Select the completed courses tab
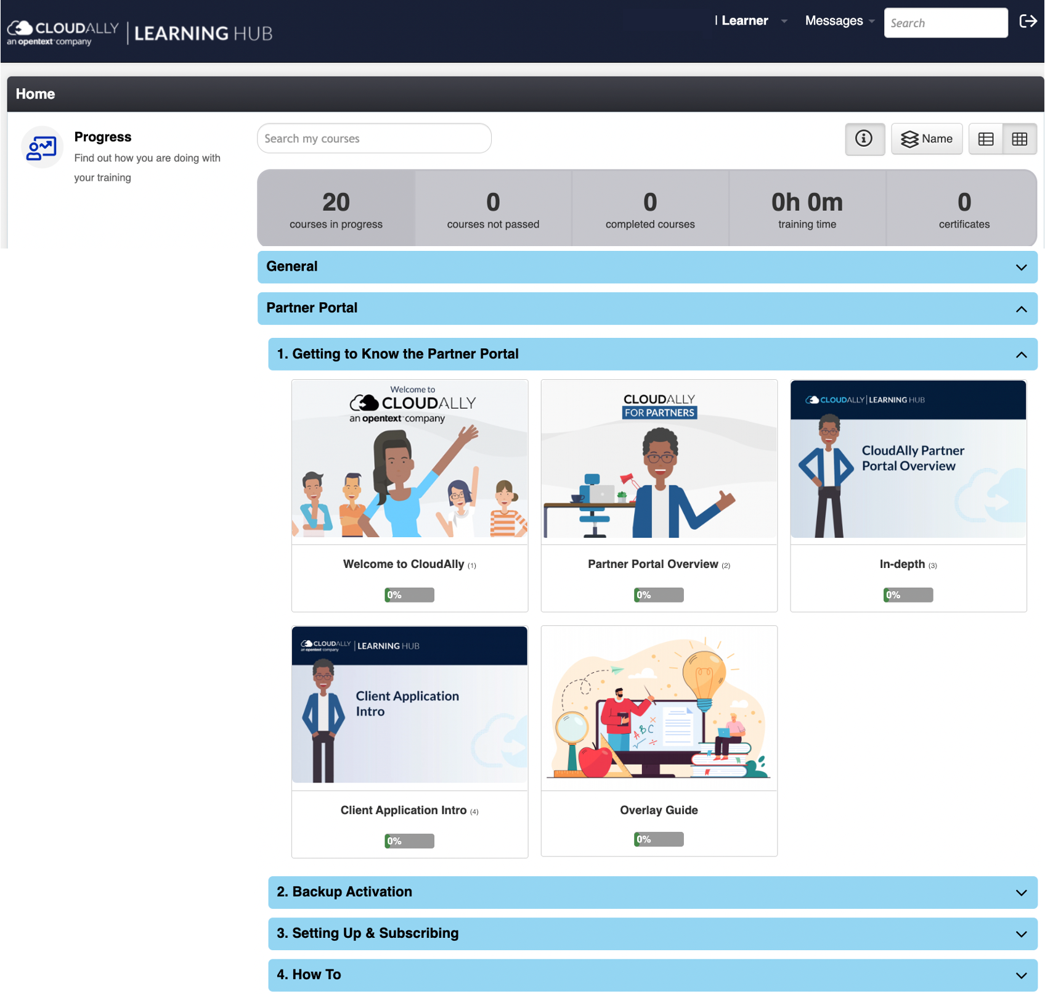The width and height of the screenshot is (1045, 994). [x=650, y=208]
